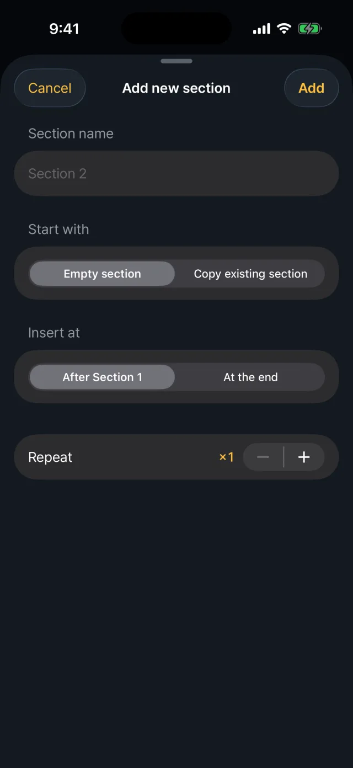Tap the 9:41 clock in status bar
The height and width of the screenshot is (768, 353).
[64, 29]
